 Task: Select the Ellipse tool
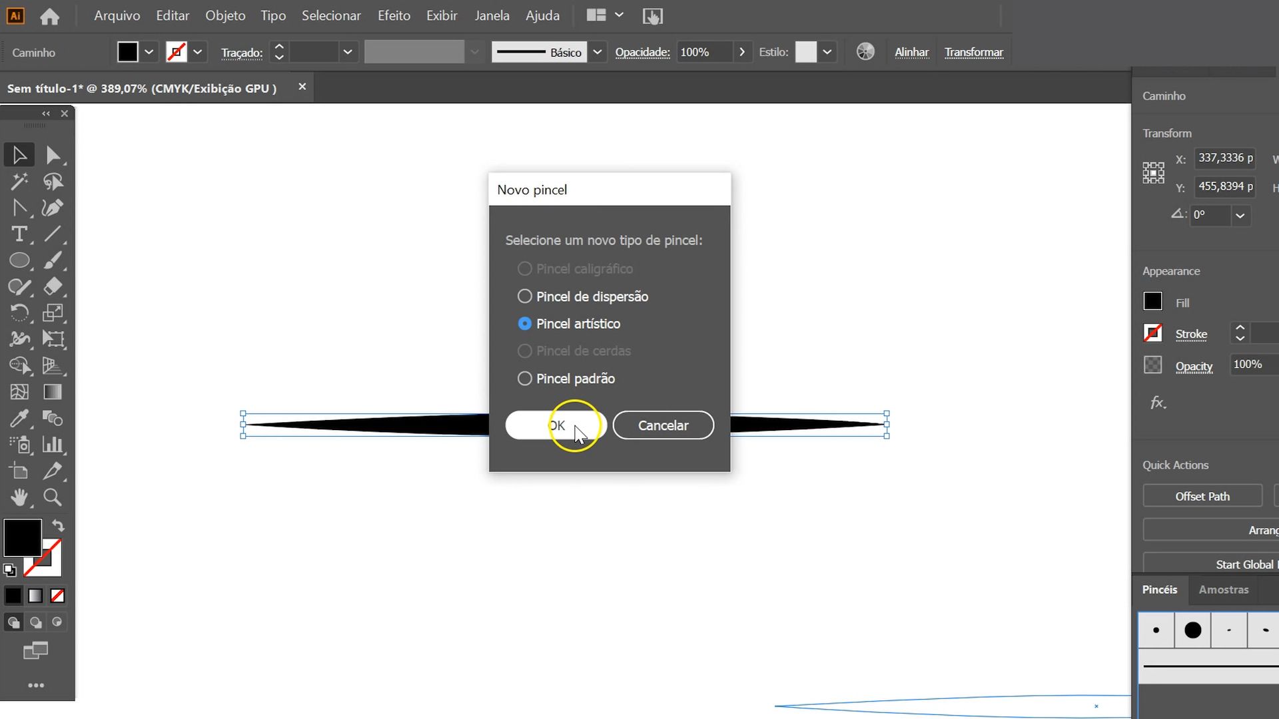[19, 260]
